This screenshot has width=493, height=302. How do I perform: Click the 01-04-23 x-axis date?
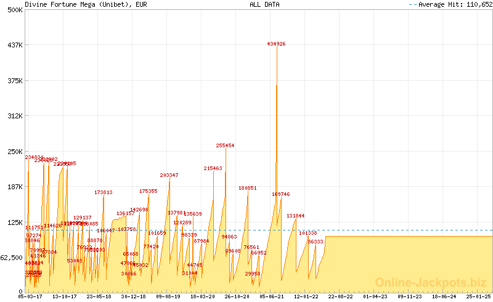(x=375, y=296)
